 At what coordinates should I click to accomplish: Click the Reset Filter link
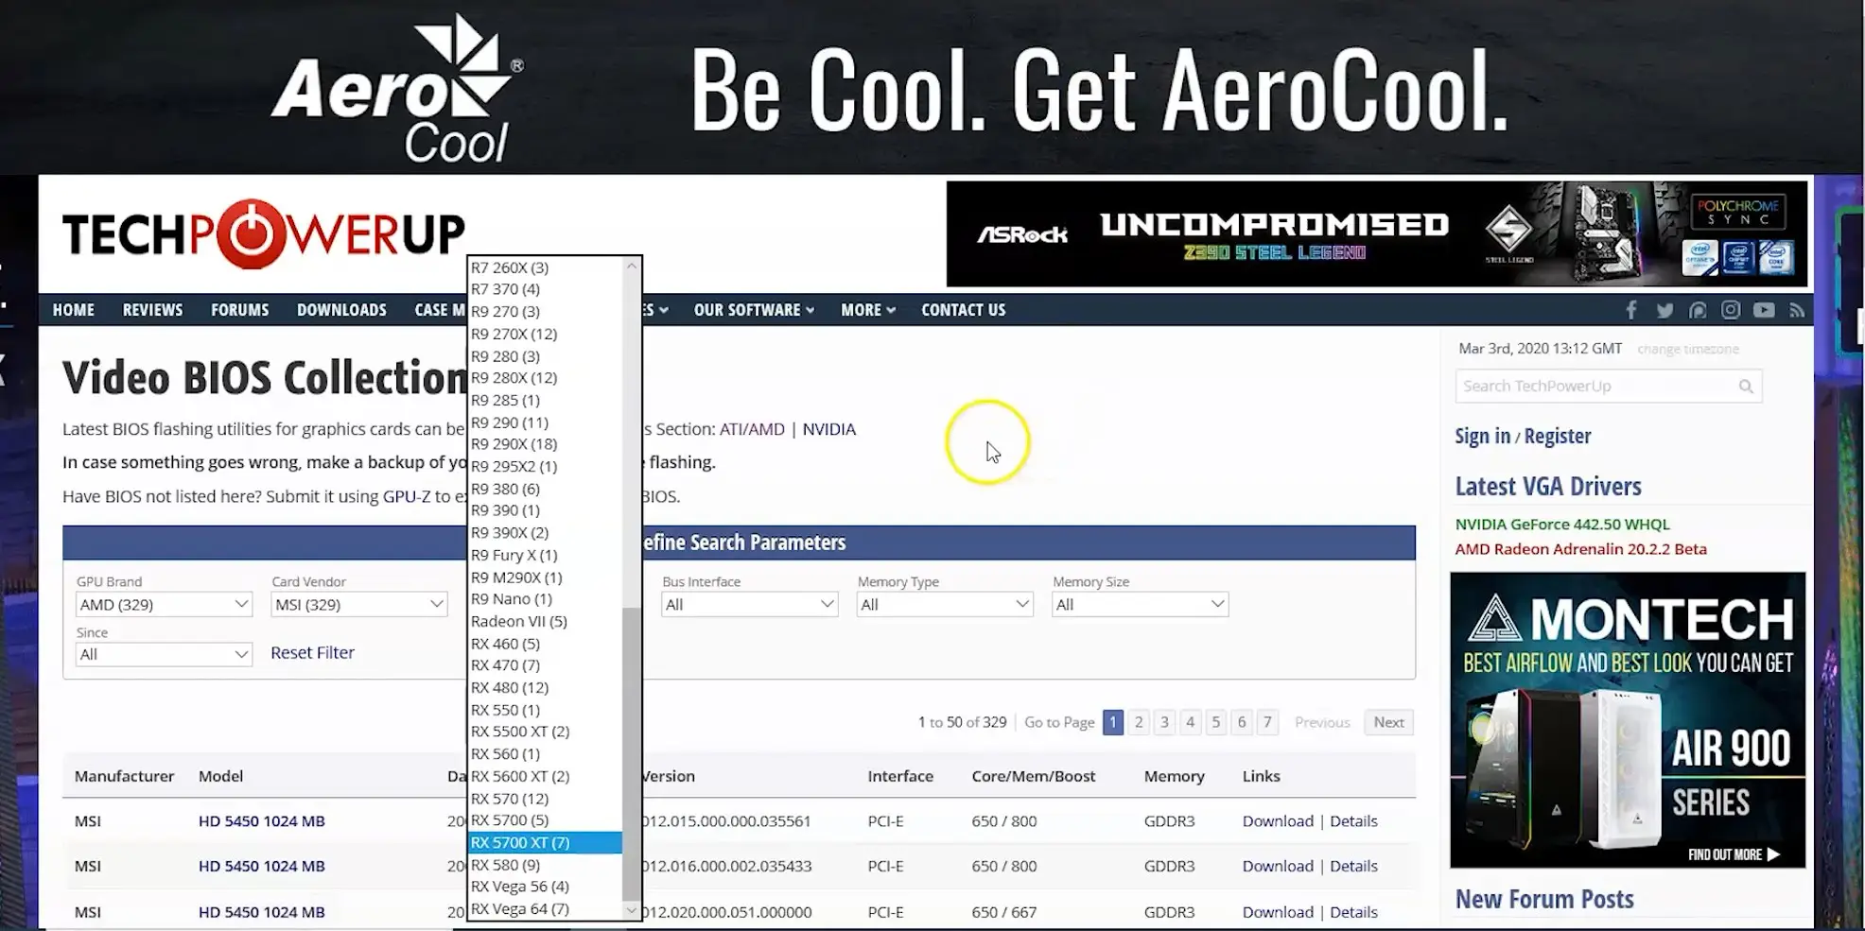pos(312,653)
